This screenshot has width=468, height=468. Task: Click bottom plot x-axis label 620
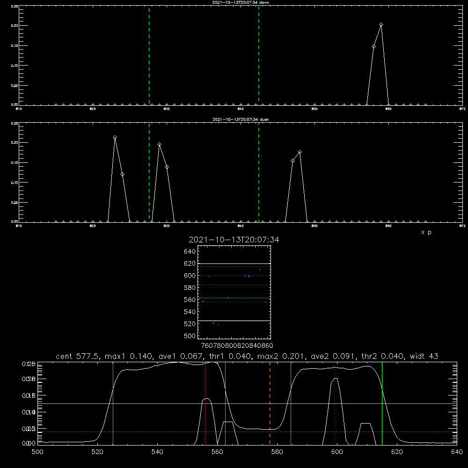click(397, 452)
